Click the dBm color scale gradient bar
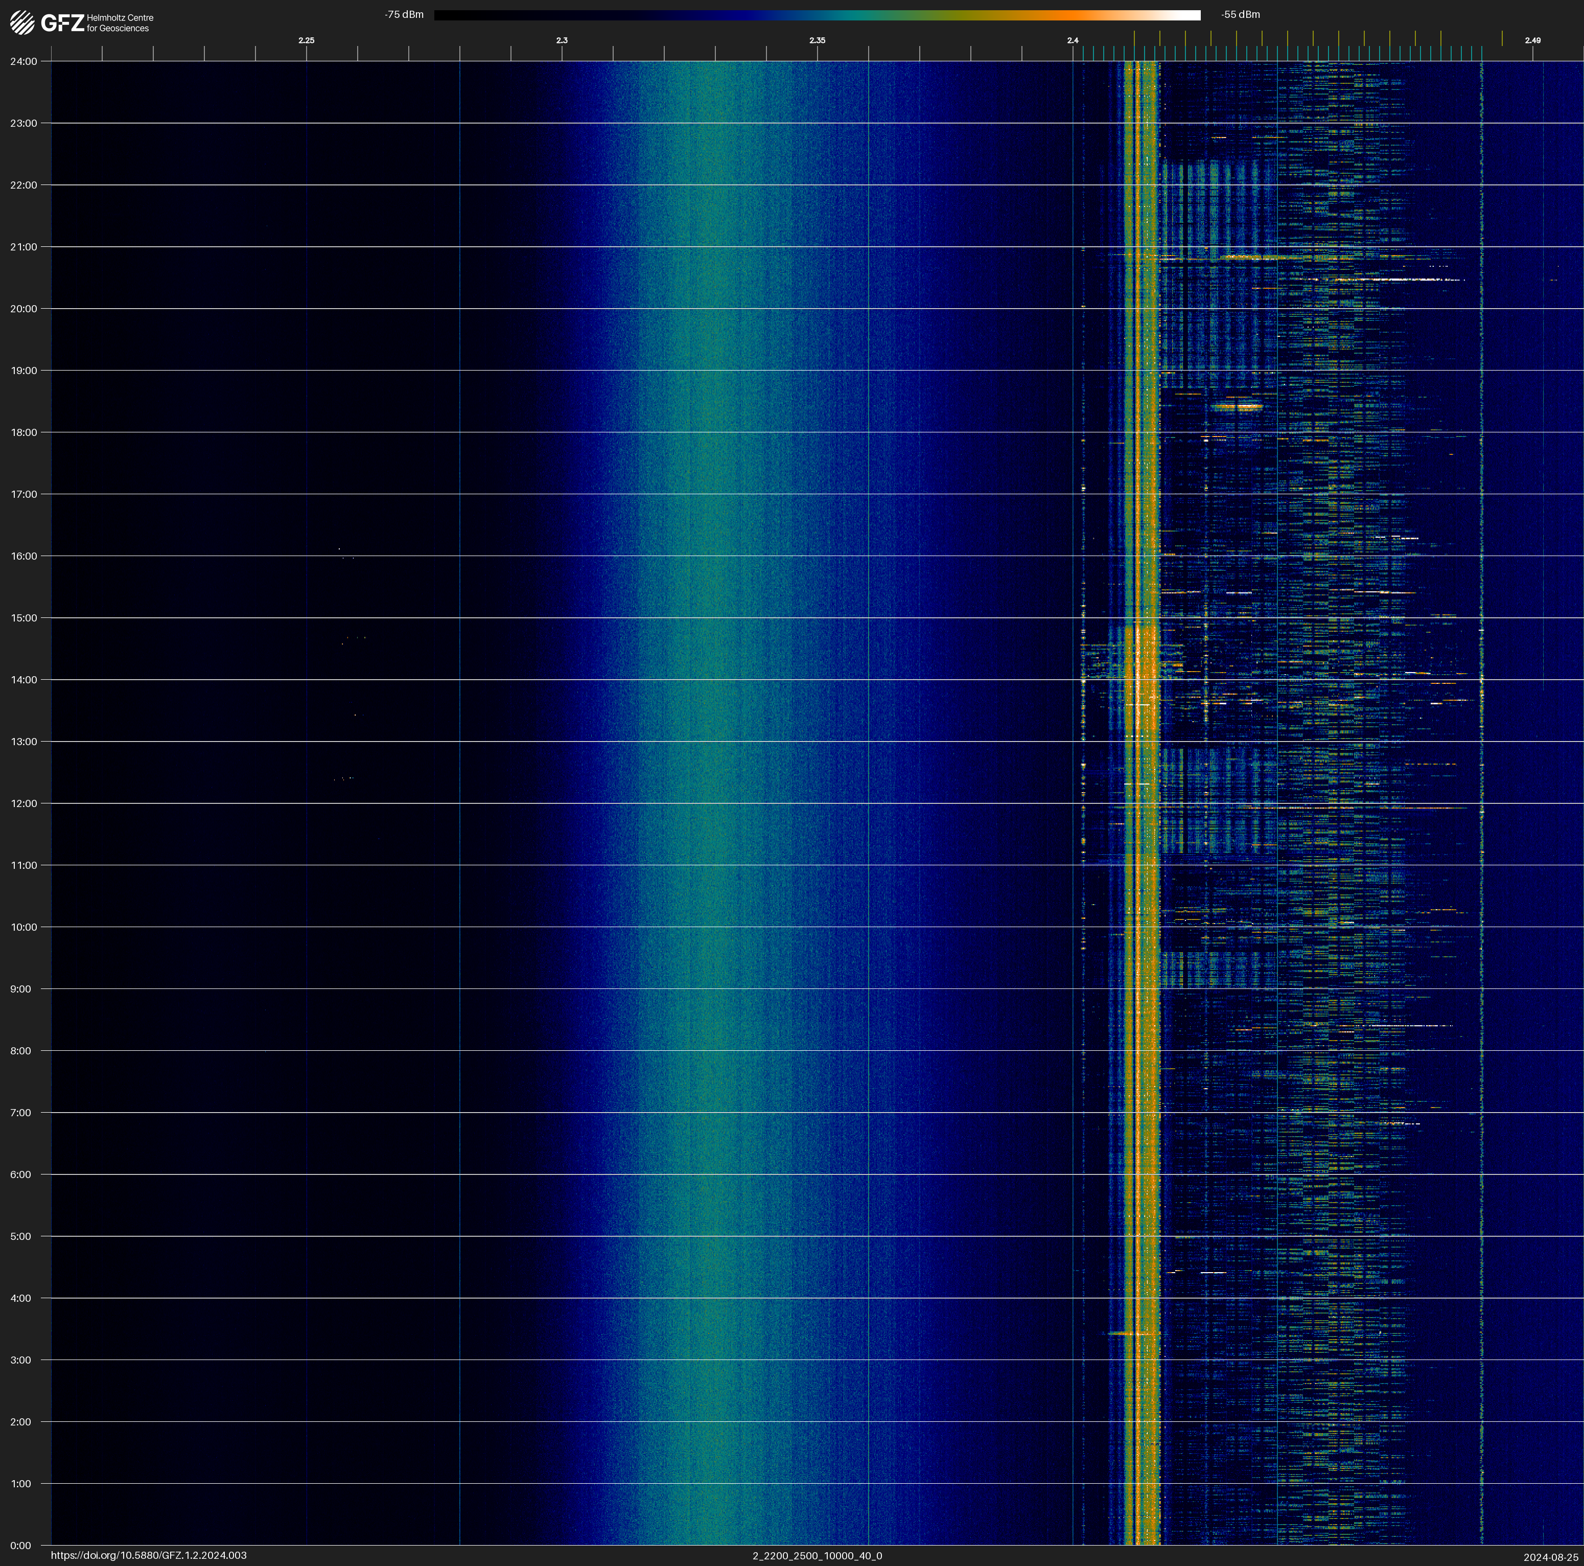 pyautogui.click(x=817, y=15)
